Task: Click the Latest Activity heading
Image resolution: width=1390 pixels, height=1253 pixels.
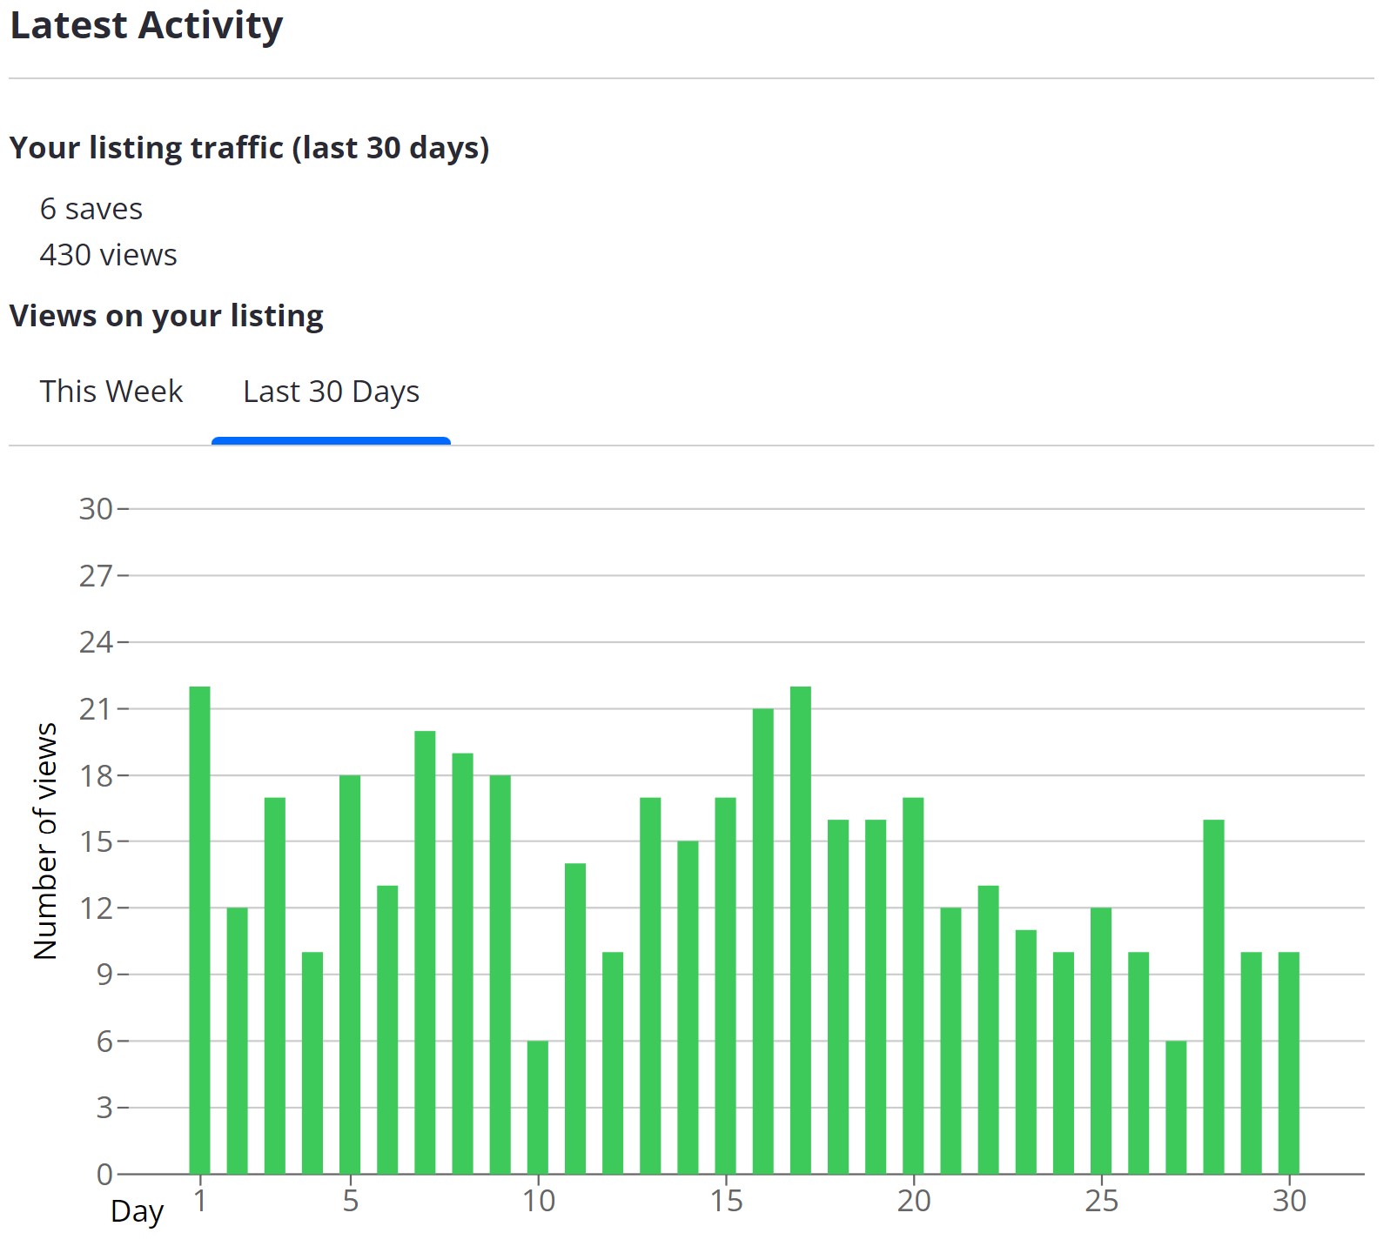Action: 146,25
